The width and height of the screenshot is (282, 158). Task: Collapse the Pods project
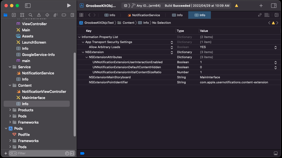coord(6,128)
